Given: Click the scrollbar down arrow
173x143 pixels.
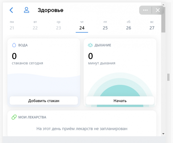Looking at the screenshot, I should point(163,134).
